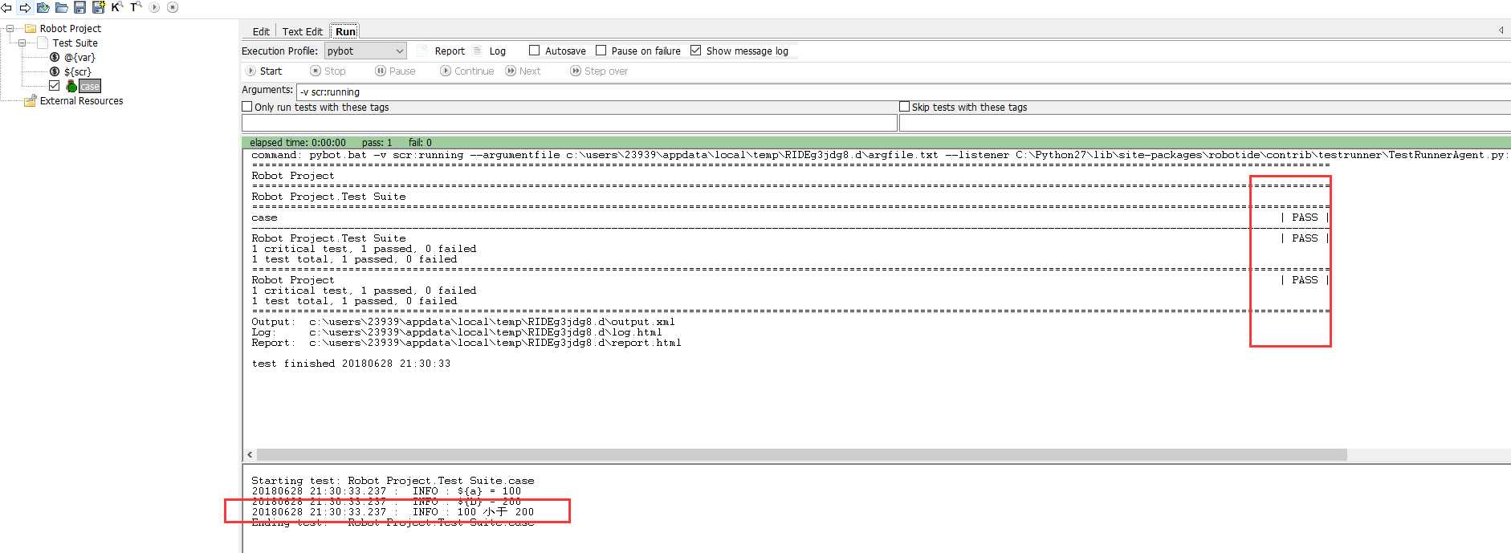The image size is (1511, 553).
Task: Click the Save All toolbar icon
Action: (x=98, y=7)
